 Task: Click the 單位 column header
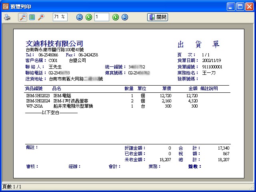coord(142,88)
